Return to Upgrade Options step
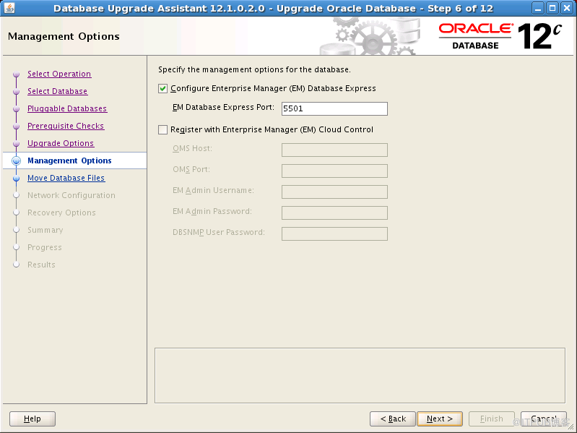This screenshot has width=577, height=433. click(61, 143)
